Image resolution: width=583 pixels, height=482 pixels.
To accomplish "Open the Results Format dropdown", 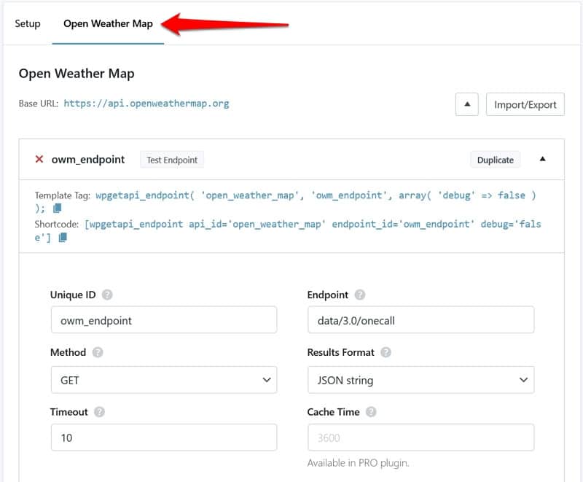I will pos(421,380).
